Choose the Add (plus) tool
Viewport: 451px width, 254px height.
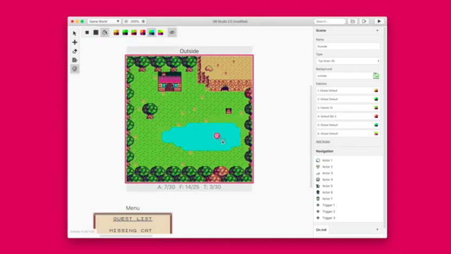tap(75, 42)
